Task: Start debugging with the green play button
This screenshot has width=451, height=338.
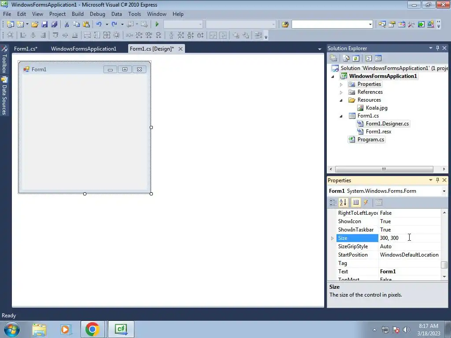Action: tap(157, 25)
